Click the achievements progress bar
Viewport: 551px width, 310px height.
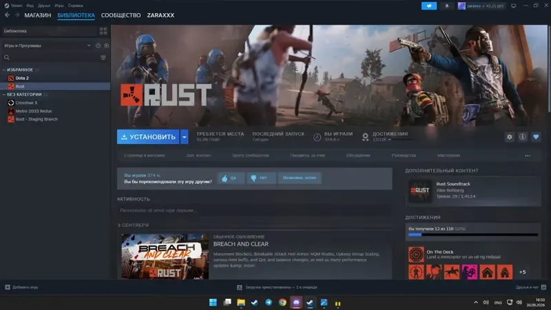(473, 235)
